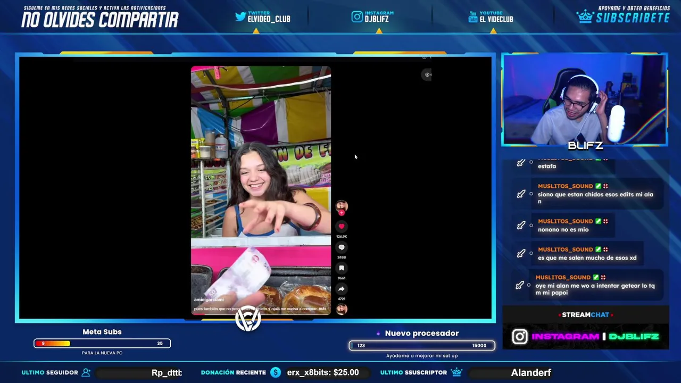Click the ELVIDEO_CLUB Twitter handle
The image size is (681, 383).
click(269, 19)
